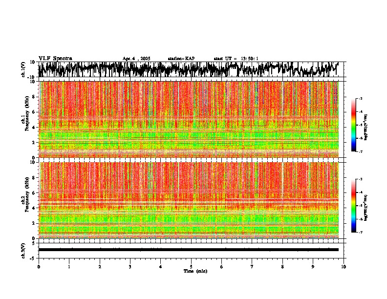
Task: Click the ch.2 frequency axis "2" tick label
Action: [x=34, y=223]
